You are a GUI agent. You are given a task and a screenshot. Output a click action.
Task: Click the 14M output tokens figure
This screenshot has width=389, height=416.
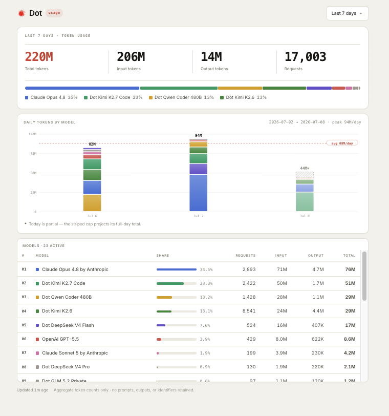click(211, 57)
